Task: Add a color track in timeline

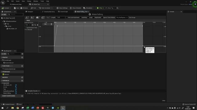Action: (43, 17)
